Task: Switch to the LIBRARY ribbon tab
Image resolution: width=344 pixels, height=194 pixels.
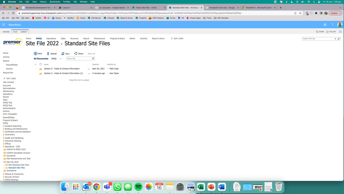Action: pos(24,32)
